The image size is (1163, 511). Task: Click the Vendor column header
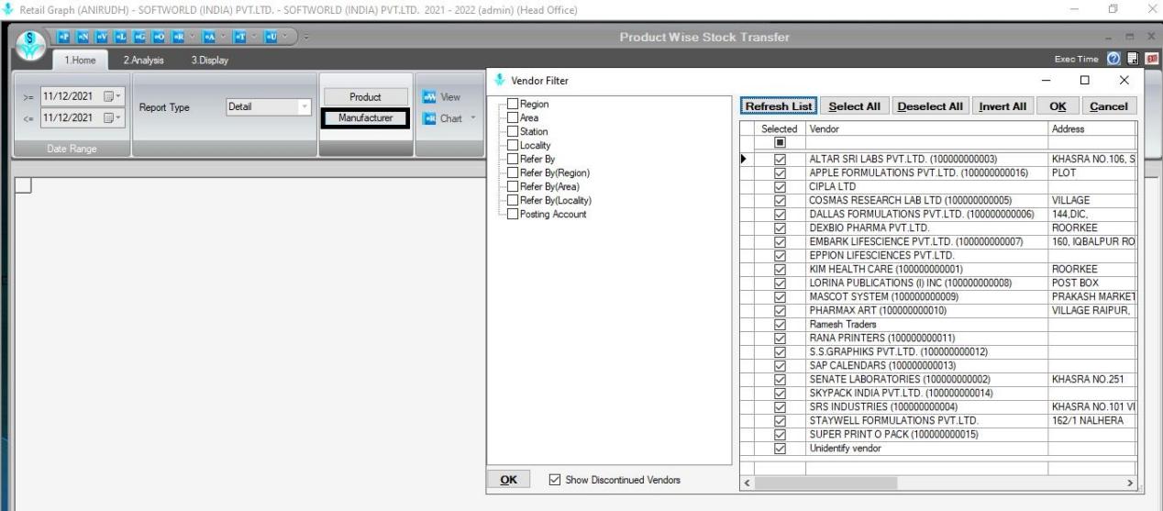pos(926,130)
